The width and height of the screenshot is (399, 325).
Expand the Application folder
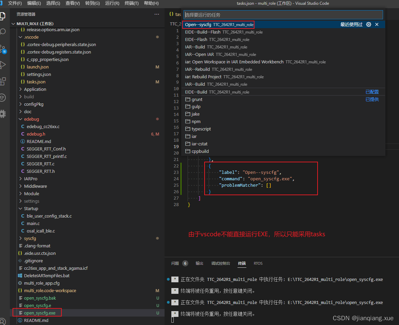[35, 89]
